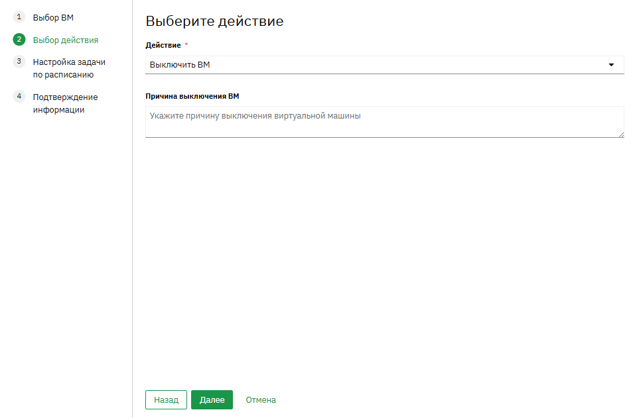The height and width of the screenshot is (418, 637).
Task: Open the Действие dropdown showing Выключить ВМ
Action: pyautogui.click(x=384, y=65)
